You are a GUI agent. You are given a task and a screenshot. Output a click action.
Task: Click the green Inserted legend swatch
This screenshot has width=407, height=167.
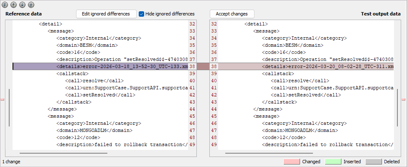coord(332,162)
